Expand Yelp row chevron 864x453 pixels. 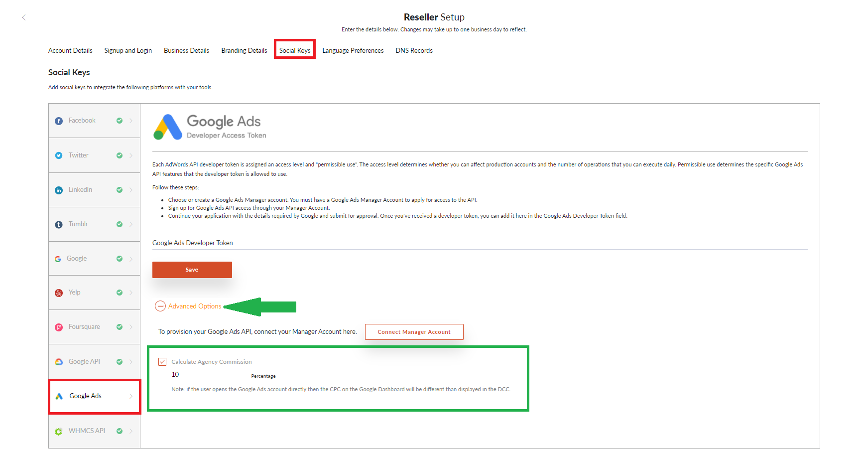131,293
